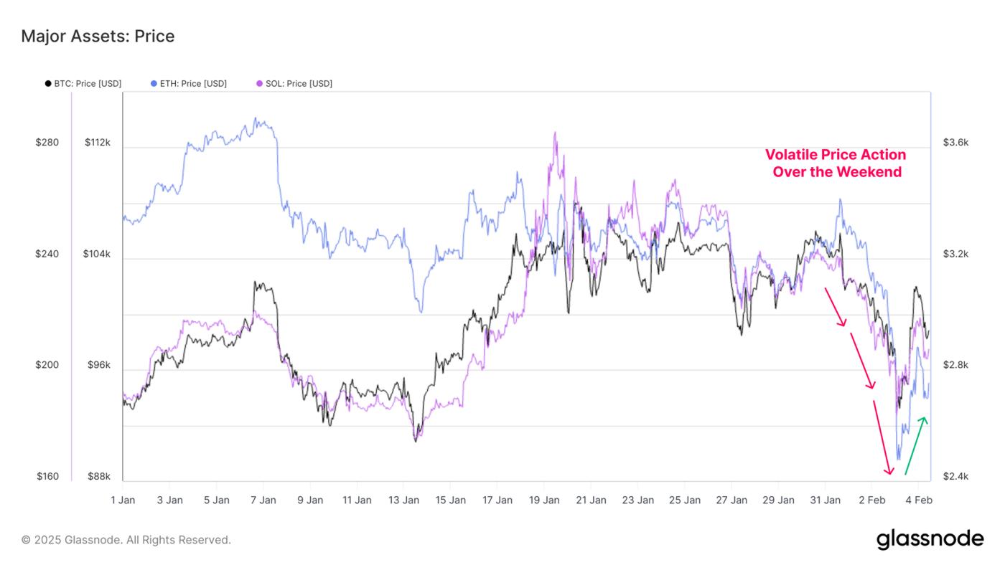Click the $280 SOL axis label
This screenshot has width=1005, height=565.
point(47,143)
